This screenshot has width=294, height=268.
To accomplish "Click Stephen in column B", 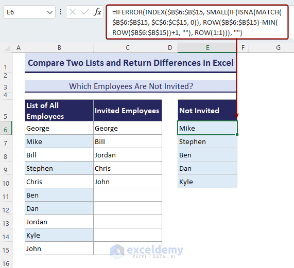I will coord(59,168).
